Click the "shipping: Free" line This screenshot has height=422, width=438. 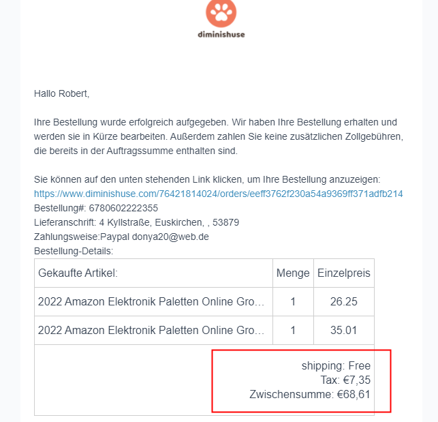point(336,366)
